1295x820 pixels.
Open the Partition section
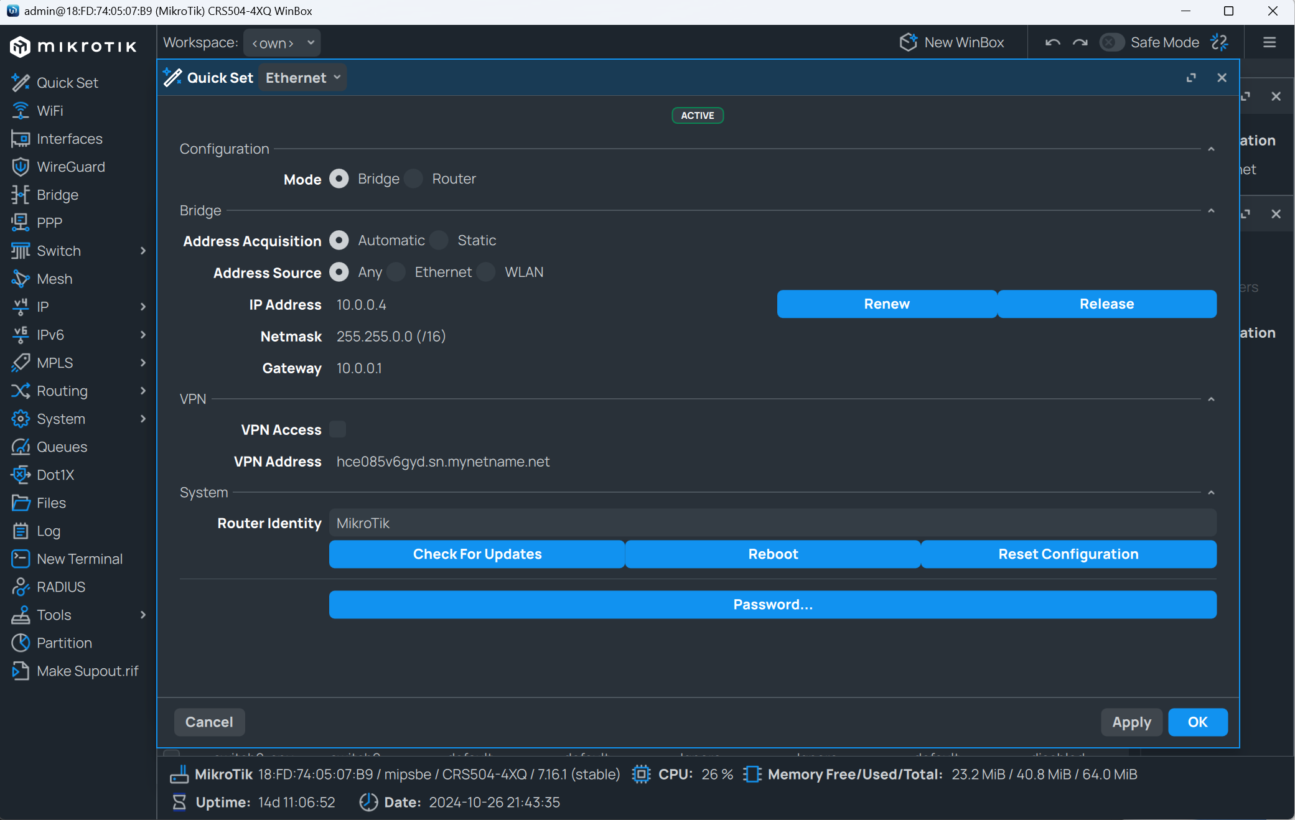pyautogui.click(x=64, y=642)
